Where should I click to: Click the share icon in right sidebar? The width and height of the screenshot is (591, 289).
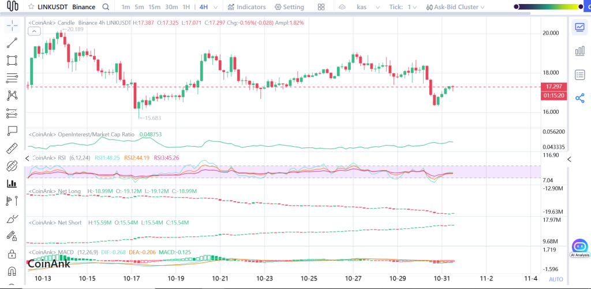tap(579, 98)
